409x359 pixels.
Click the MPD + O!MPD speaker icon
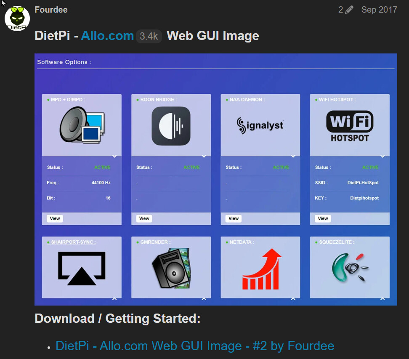pyautogui.click(x=82, y=125)
